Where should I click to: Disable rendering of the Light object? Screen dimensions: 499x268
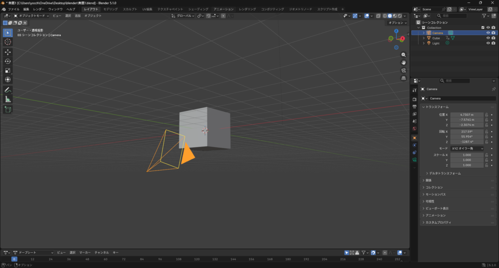(x=494, y=43)
